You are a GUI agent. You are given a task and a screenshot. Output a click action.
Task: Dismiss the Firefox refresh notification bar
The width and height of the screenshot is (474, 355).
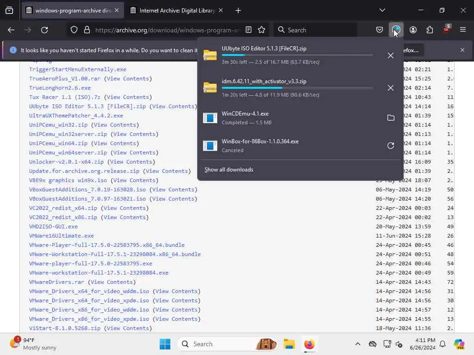click(462, 50)
